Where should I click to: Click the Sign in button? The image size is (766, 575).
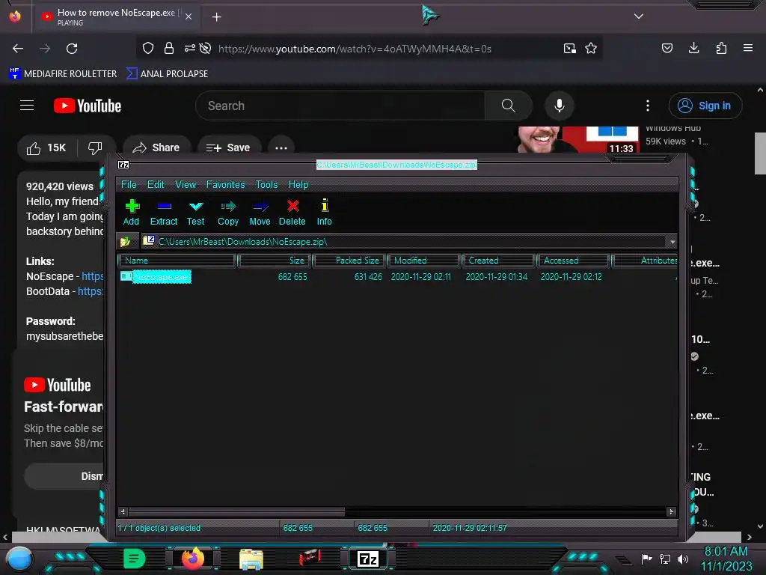705,106
